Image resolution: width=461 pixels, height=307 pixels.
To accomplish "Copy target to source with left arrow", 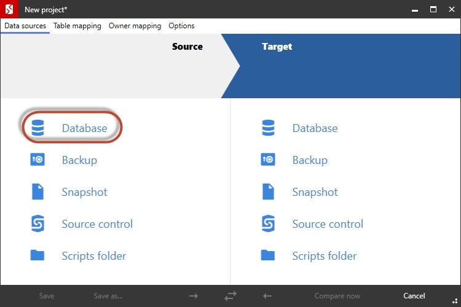I will coord(267,296).
